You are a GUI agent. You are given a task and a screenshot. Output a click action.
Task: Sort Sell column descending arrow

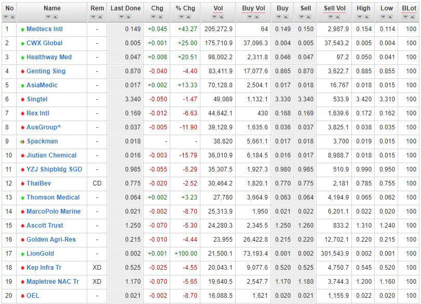302,17
